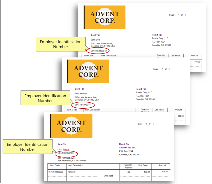Screen dimensions: 212x184
Task: Click amount '102.00' on Ann Johnson's invoice
Action: [181, 116]
